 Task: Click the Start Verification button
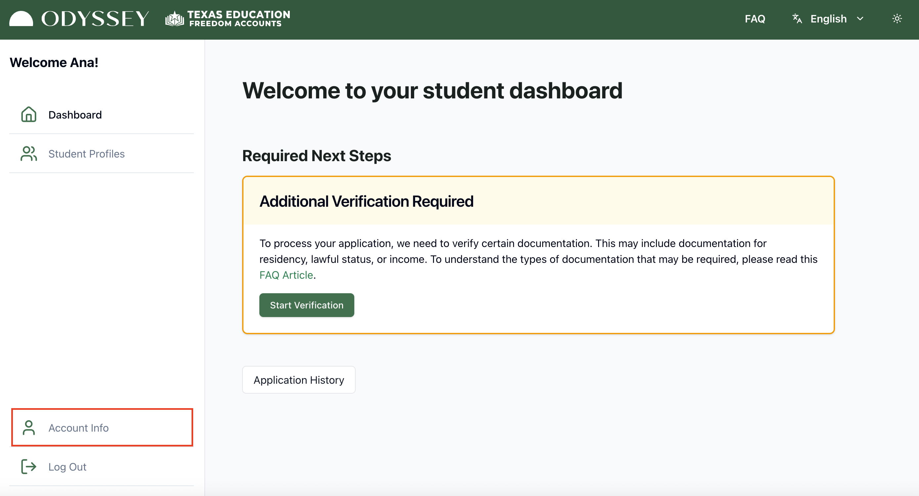(306, 305)
